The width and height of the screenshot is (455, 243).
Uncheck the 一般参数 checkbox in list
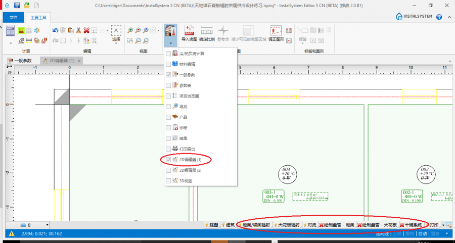(x=169, y=75)
